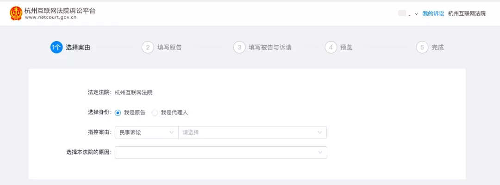The height and width of the screenshot is (185, 500).
Task: Select the 我是原告 radio button
Action: point(118,113)
